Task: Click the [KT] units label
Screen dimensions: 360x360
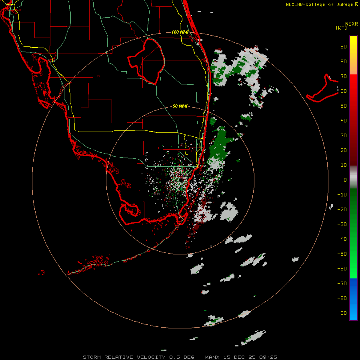Action: click(341, 28)
